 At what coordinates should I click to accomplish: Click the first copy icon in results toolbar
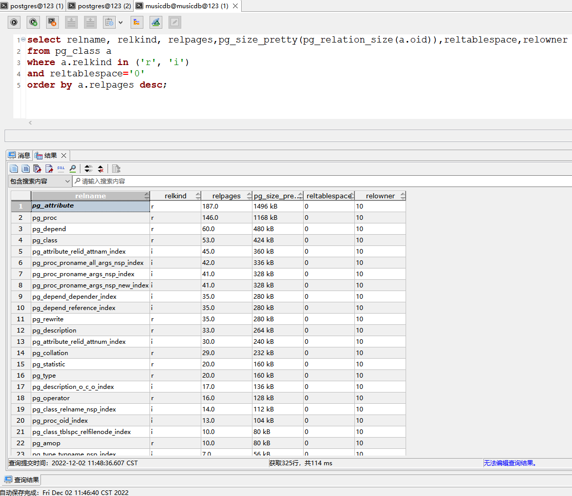click(x=14, y=169)
